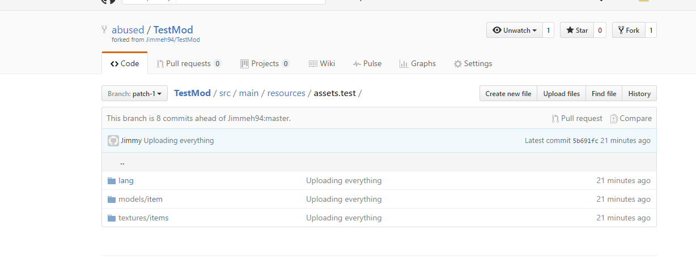Switch to the Projects tab

click(x=265, y=63)
